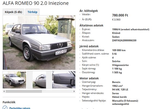
Task: Click the right arrow of thumbnail scroller
Action: [74, 91]
